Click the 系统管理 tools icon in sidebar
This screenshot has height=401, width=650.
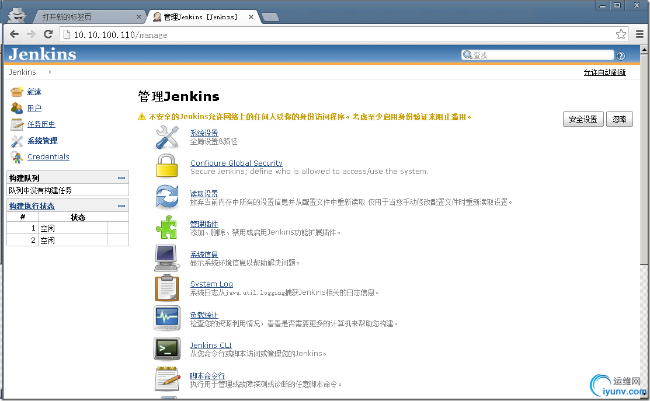click(x=16, y=141)
